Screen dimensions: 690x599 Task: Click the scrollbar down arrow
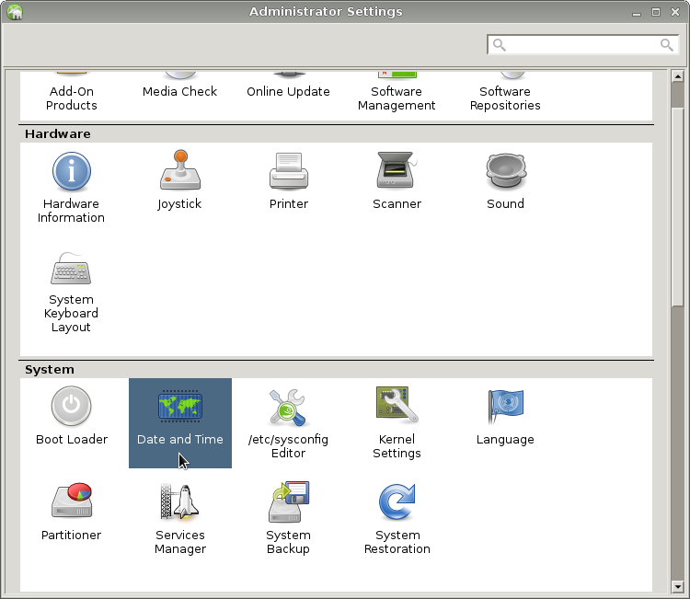click(678, 586)
